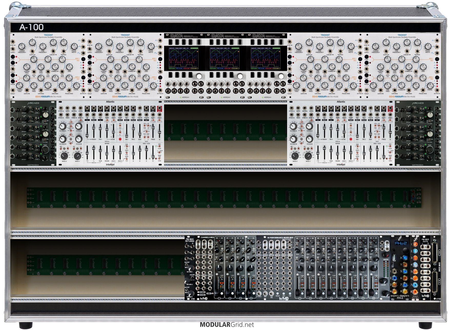Hit the GROUP button on the Performance Mixer MKII

pyautogui.click(x=277, y=293)
